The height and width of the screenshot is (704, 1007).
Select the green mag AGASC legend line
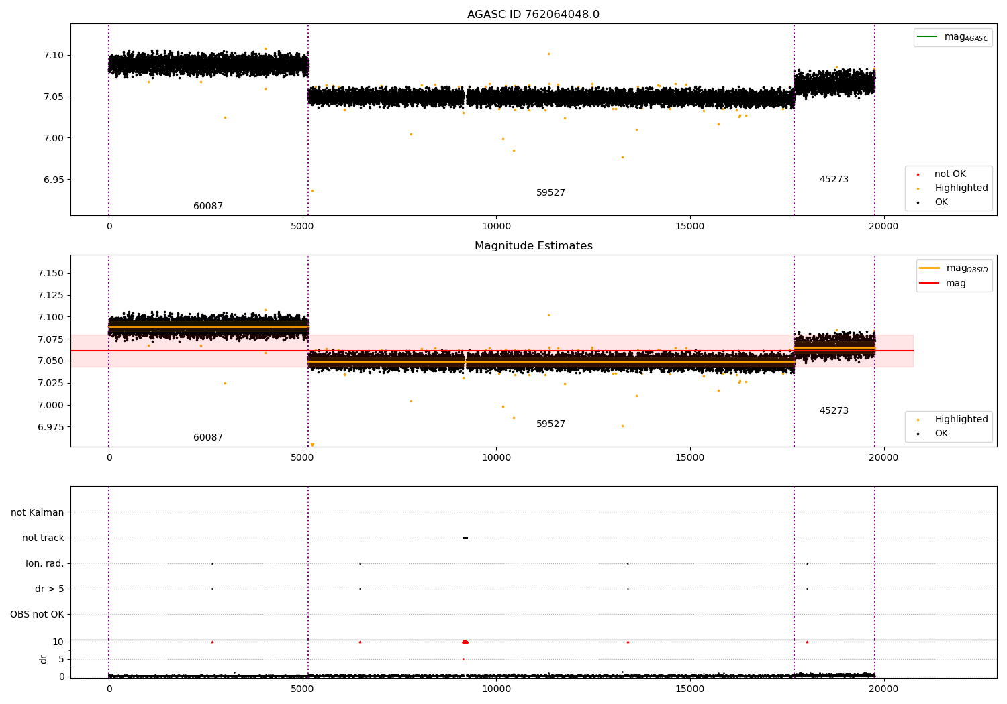tap(927, 36)
